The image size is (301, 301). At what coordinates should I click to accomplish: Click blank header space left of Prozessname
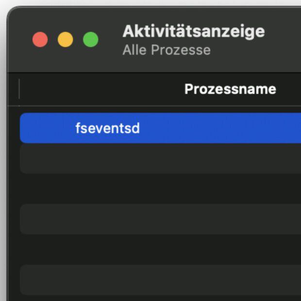[97, 89]
